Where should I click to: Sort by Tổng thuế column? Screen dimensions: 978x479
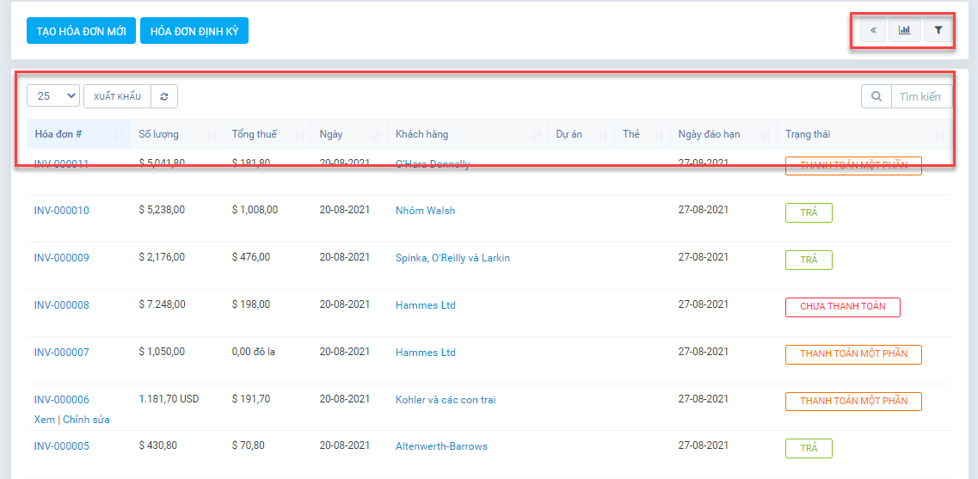coord(255,134)
